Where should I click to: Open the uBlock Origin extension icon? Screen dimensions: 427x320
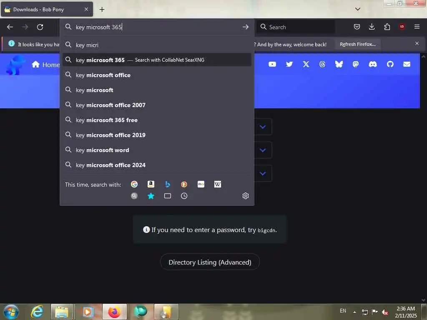pos(402,27)
